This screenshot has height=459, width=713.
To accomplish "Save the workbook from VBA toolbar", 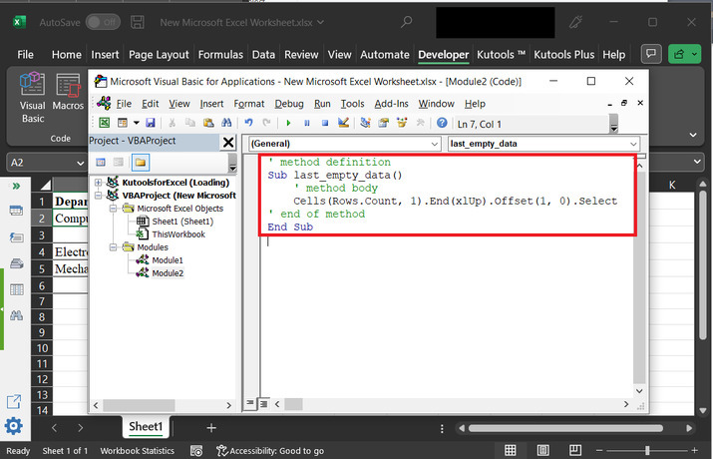I will coord(151,123).
